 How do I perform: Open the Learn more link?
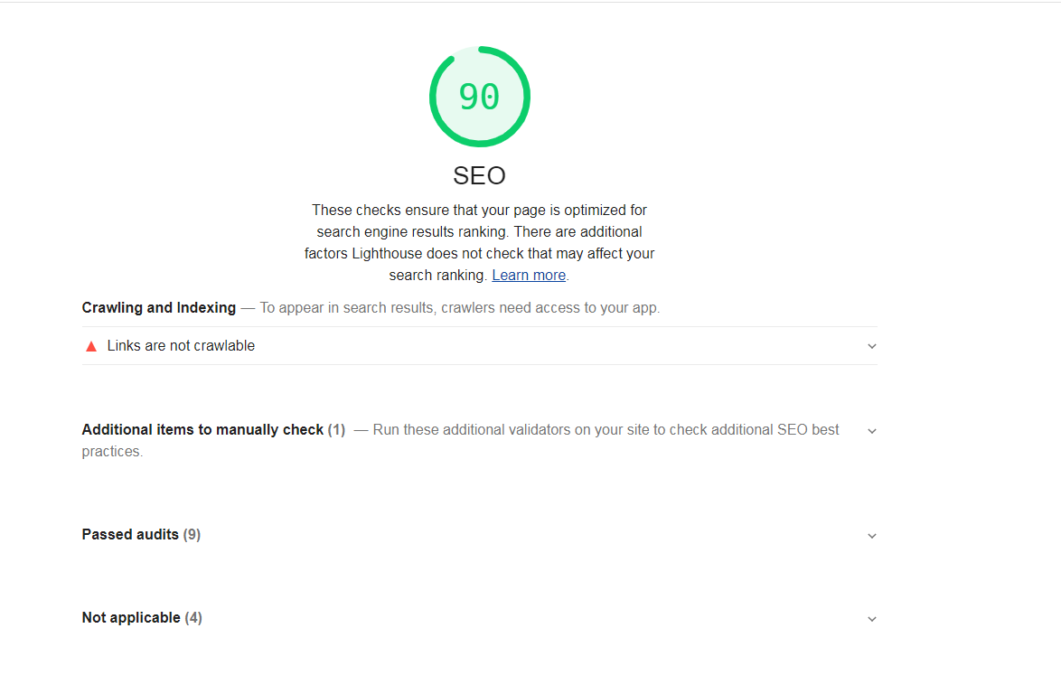coord(529,276)
